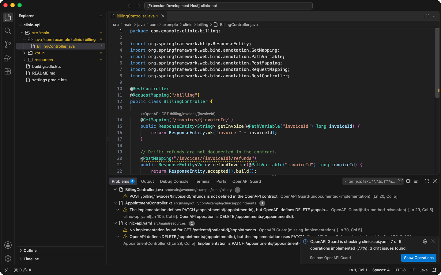Image resolution: width=441 pixels, height=275 pixels.
Task: Switch to the Output tab
Action: click(147, 181)
